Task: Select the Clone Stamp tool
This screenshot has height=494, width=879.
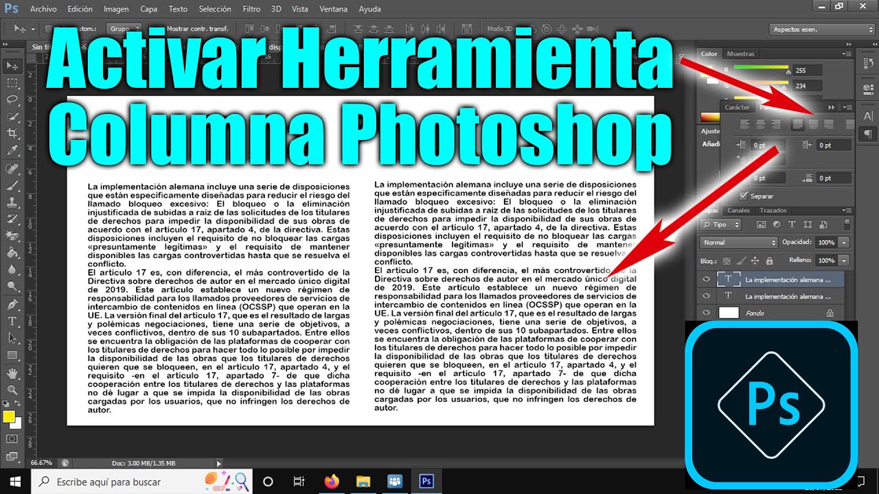Action: coord(12,202)
